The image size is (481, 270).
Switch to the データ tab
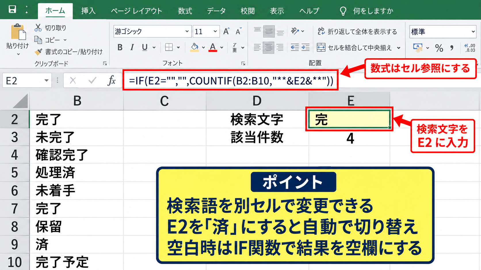tap(216, 11)
